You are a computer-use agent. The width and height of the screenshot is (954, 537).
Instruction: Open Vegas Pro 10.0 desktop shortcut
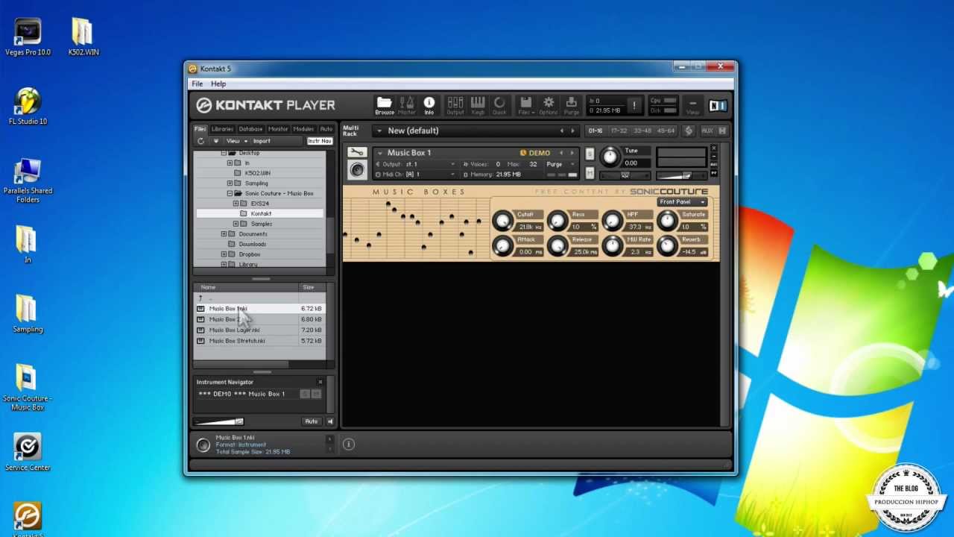[x=28, y=37]
